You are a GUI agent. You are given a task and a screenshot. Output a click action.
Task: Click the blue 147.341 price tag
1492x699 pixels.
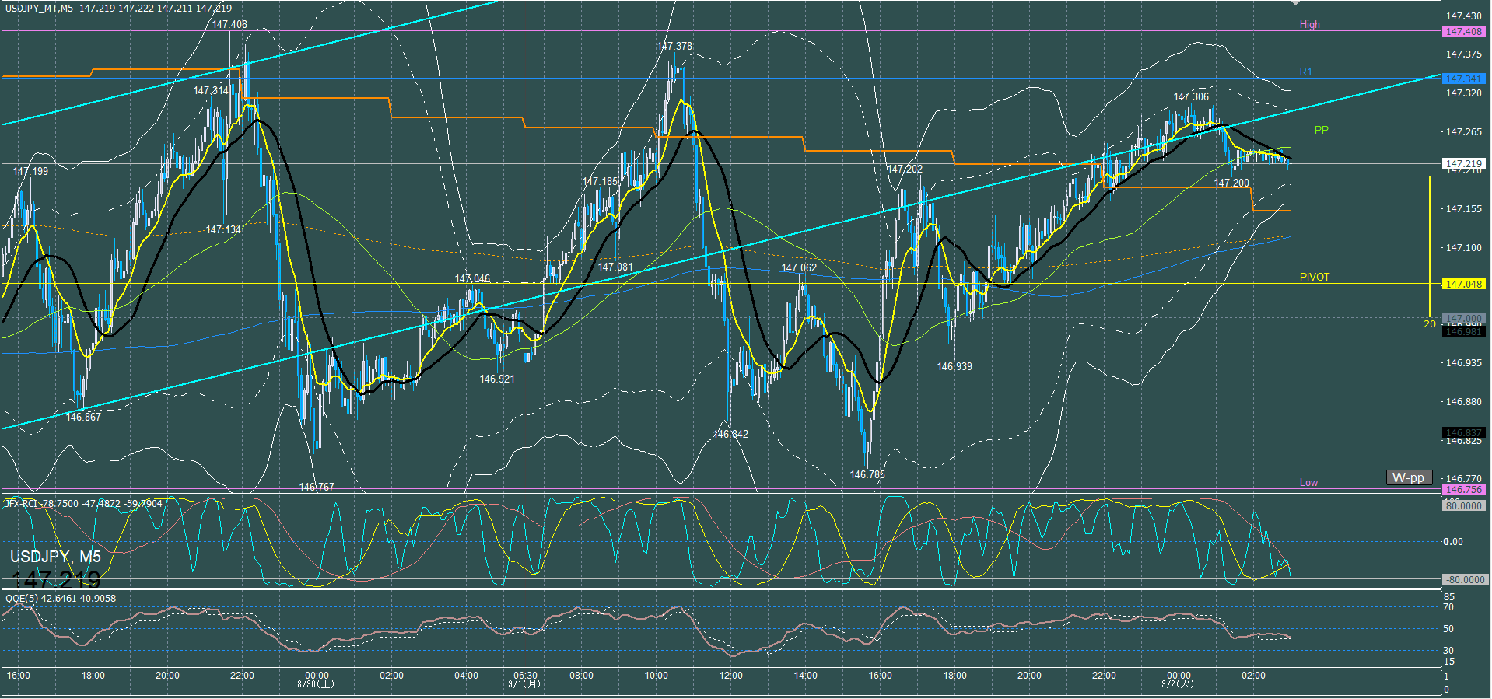click(x=1463, y=79)
